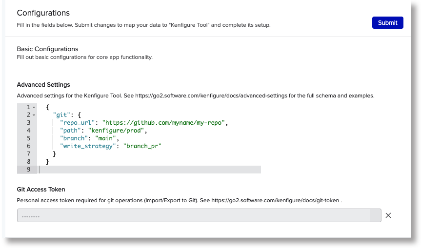
Task: Focus the Git Access Token password field
Action: pos(199,215)
